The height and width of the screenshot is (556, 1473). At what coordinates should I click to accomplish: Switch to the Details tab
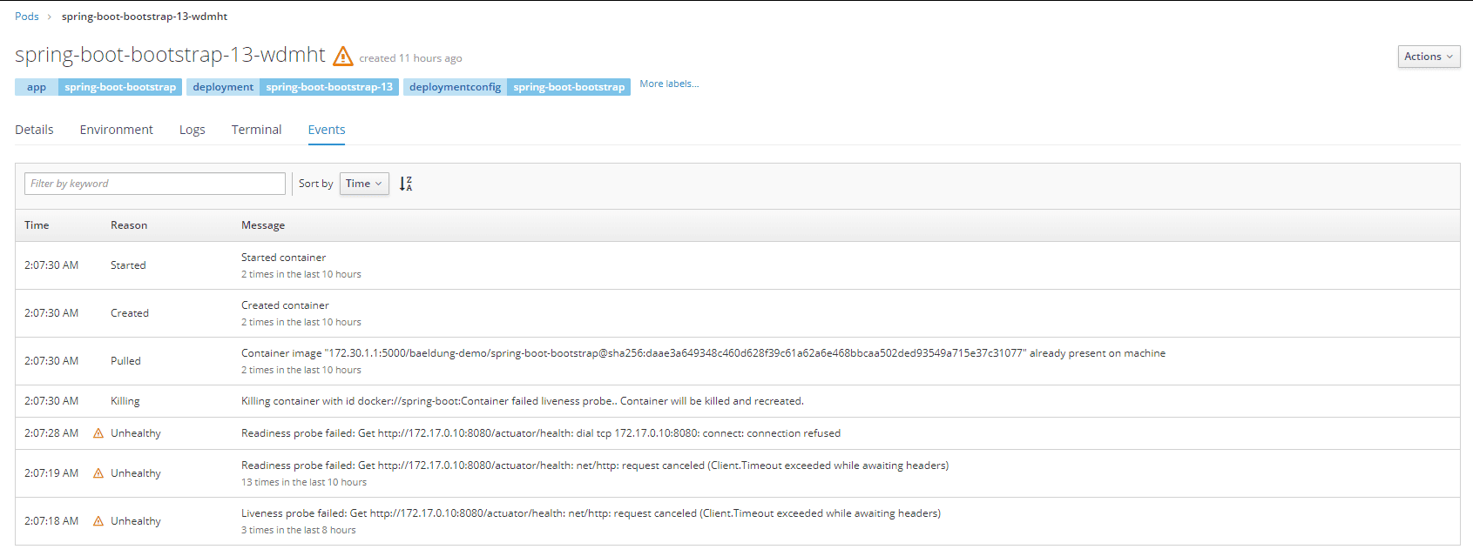[34, 130]
